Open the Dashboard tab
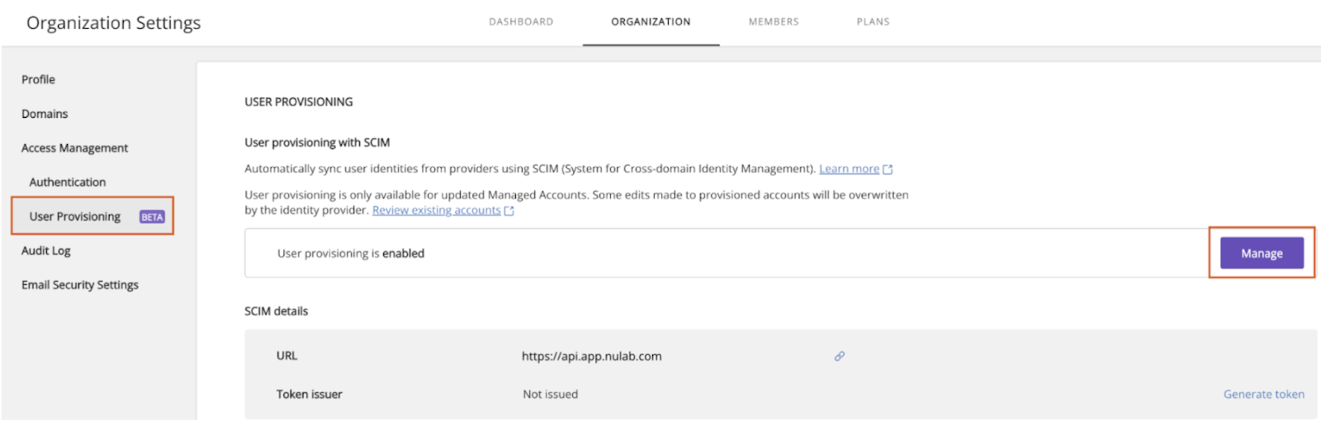Image resolution: width=1321 pixels, height=421 pixels. 521,21
